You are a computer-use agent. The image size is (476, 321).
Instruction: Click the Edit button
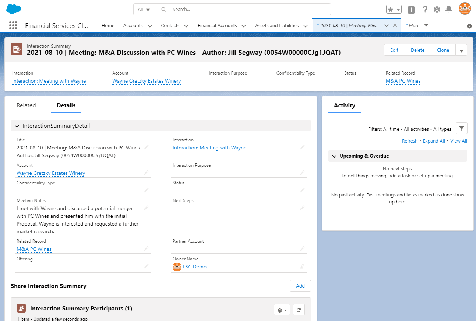tap(394, 50)
